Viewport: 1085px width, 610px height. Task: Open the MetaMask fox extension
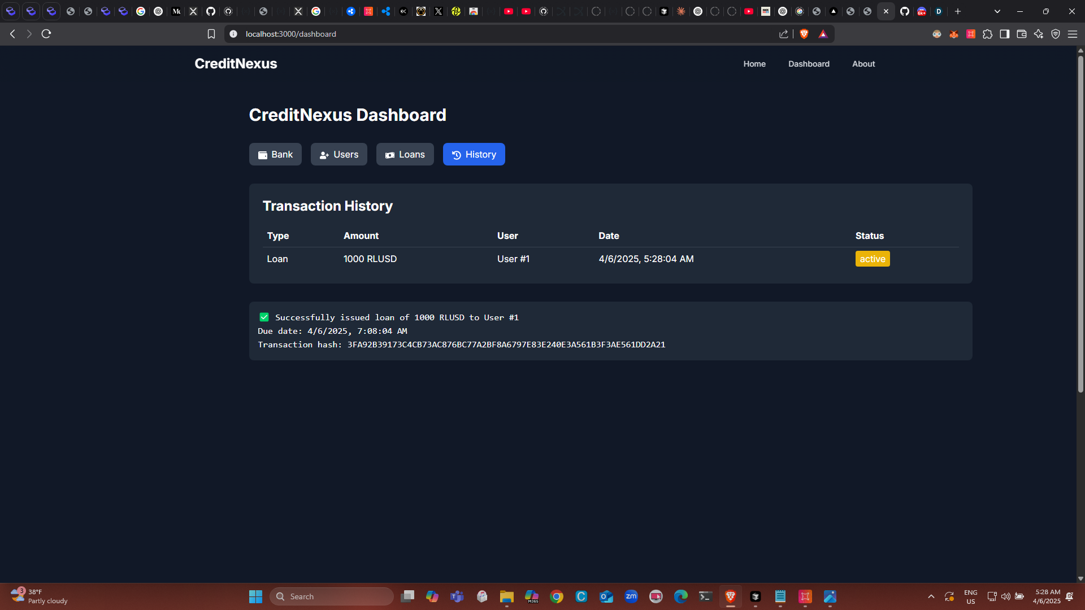coord(954,34)
